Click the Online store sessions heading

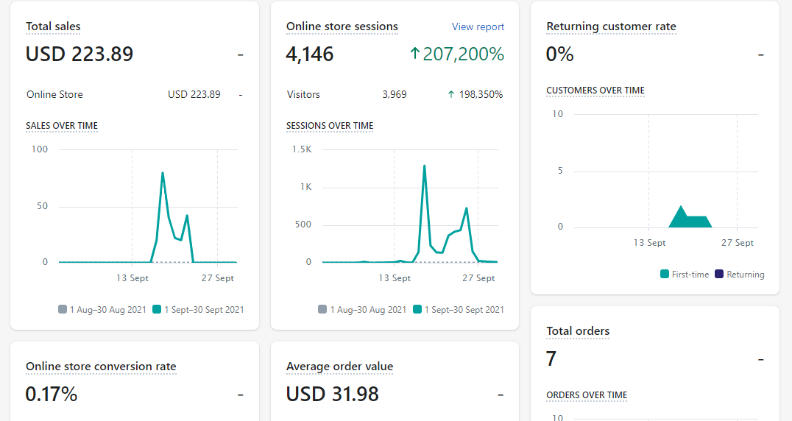coord(342,26)
